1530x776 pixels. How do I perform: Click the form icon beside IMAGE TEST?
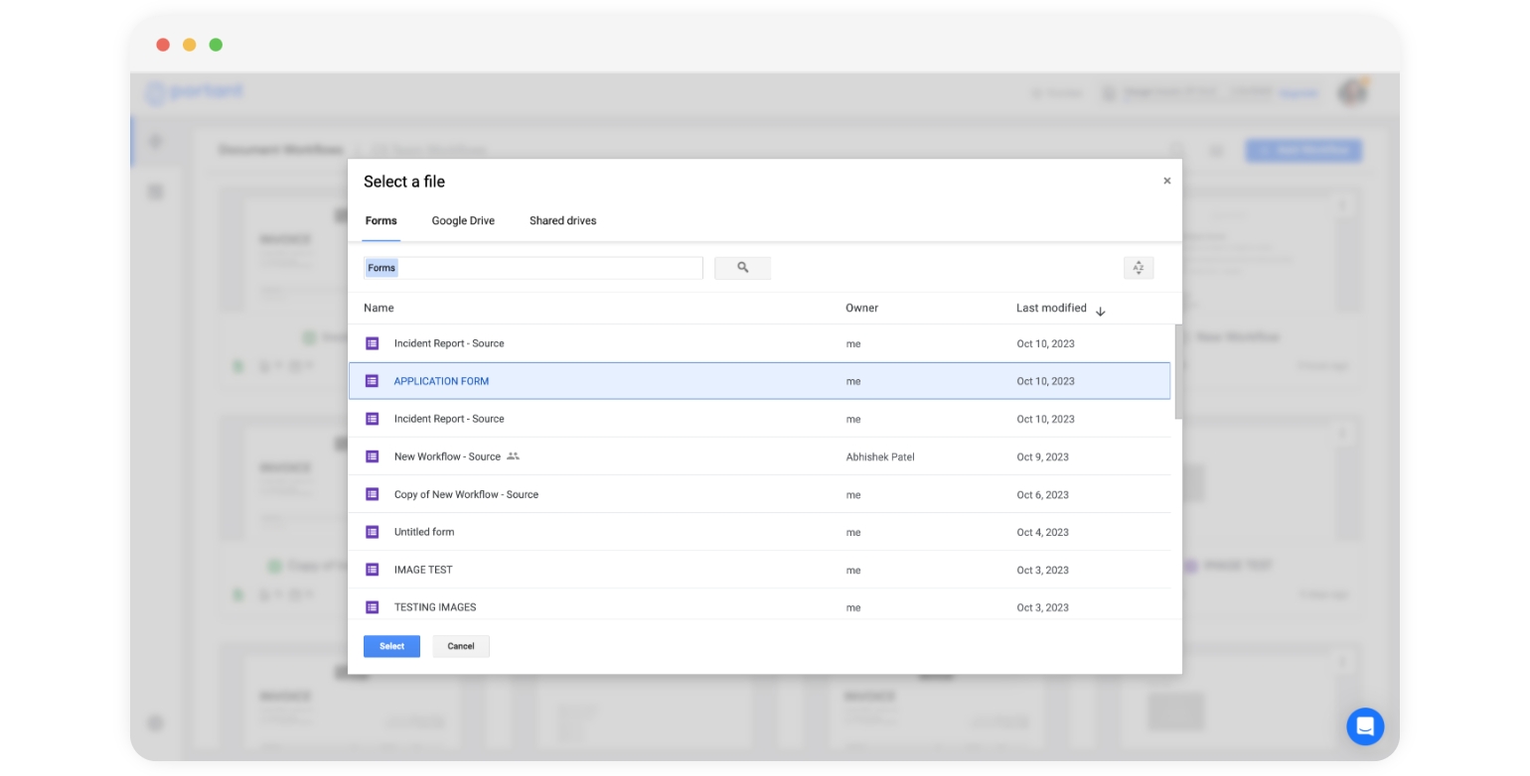373,570
